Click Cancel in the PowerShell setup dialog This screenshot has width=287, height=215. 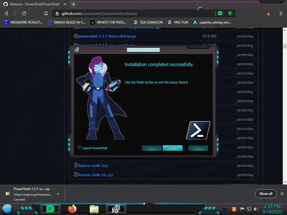[198, 148]
